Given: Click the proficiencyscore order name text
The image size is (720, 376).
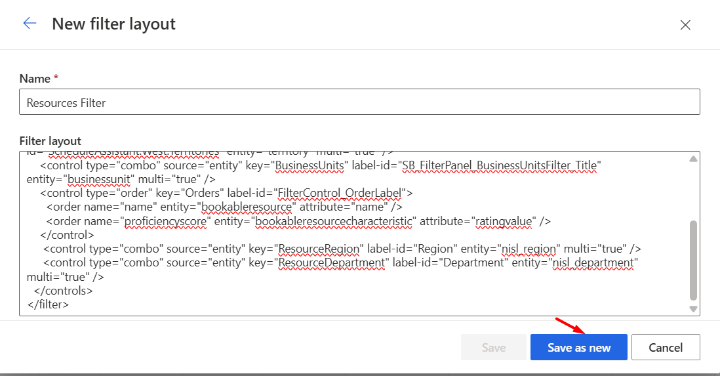Looking at the screenshot, I should click(167, 220).
